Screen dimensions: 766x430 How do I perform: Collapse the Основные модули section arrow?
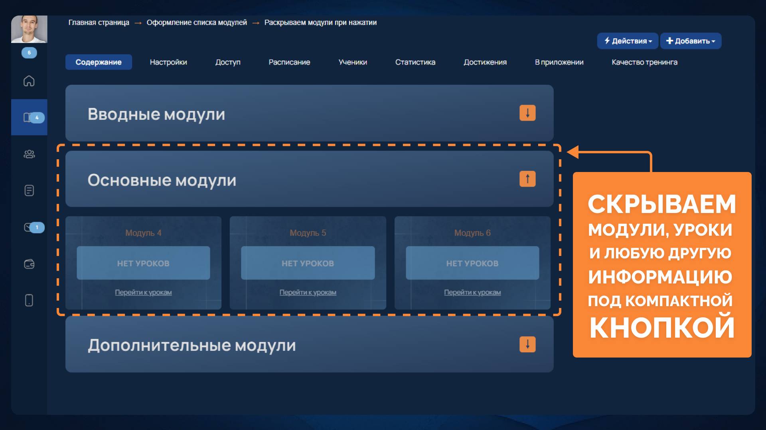pyautogui.click(x=527, y=179)
